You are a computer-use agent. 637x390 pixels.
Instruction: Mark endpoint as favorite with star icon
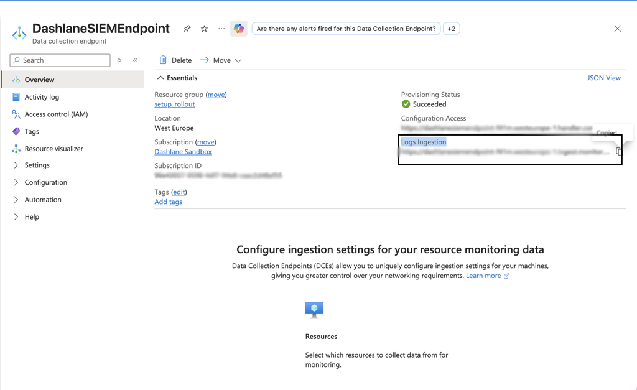tap(204, 29)
